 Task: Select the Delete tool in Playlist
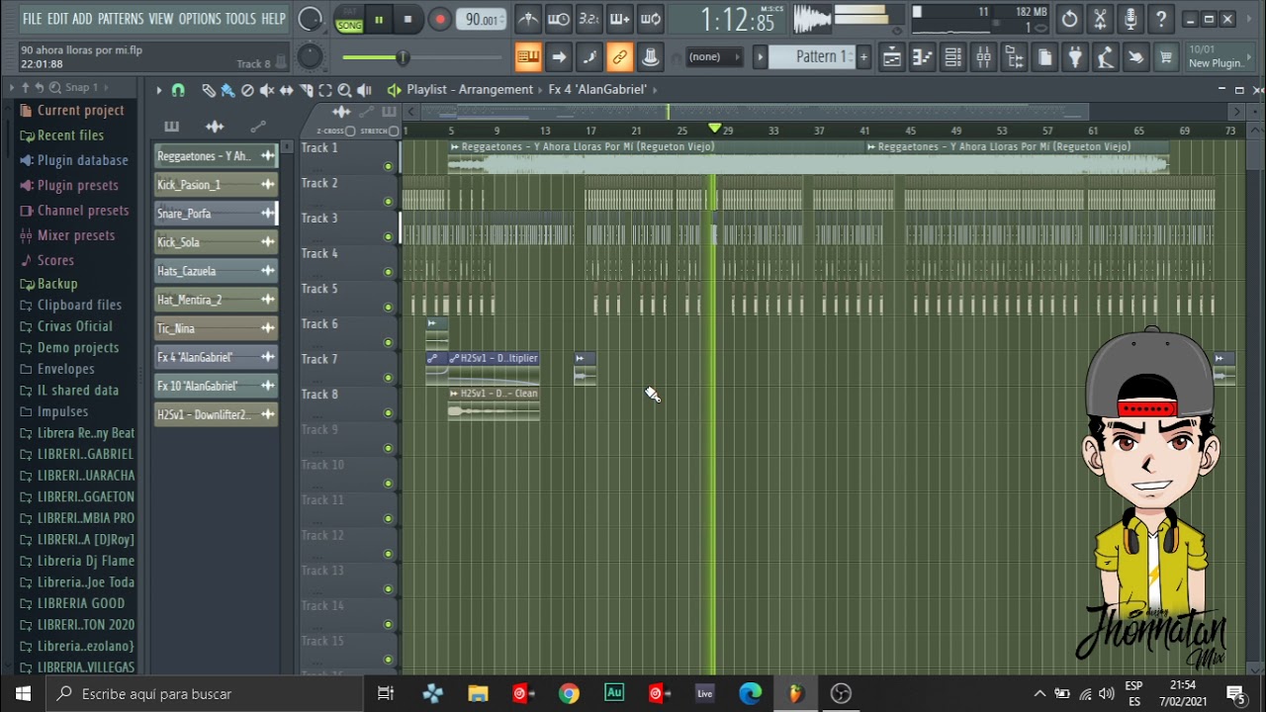pos(247,90)
